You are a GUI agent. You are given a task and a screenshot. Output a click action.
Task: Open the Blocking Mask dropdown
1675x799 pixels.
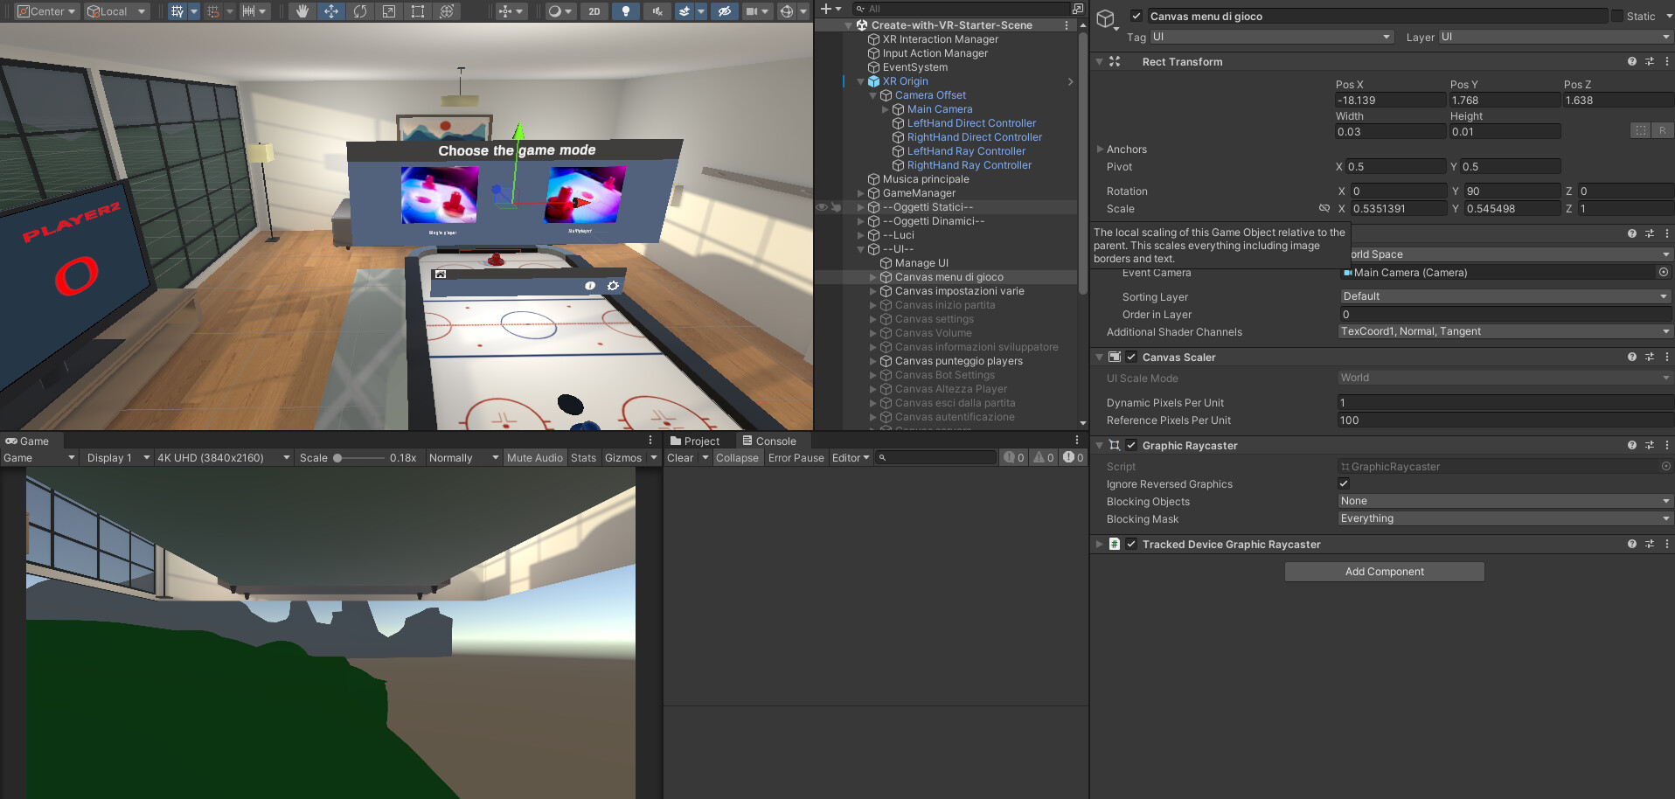(x=1504, y=518)
